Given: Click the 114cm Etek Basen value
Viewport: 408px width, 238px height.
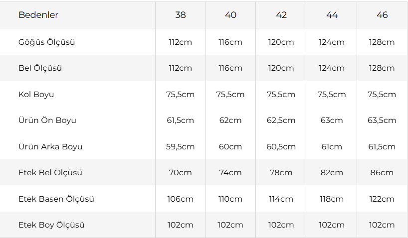Looking at the screenshot, I should pos(281,199).
